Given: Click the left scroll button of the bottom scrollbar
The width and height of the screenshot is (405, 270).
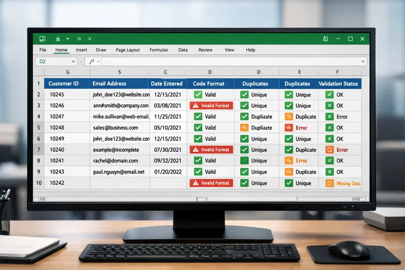Looking at the screenshot, I should pos(42,199).
